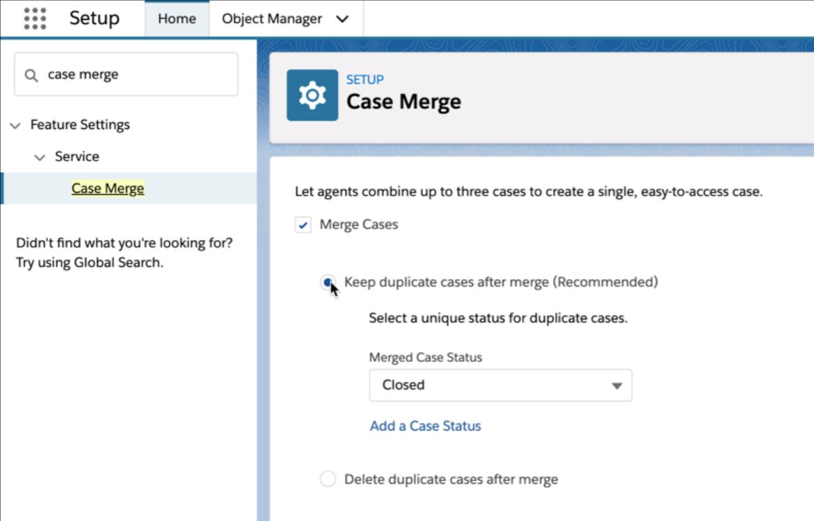The width and height of the screenshot is (814, 521).
Task: Click the 'Setup' app name text
Action: pos(95,19)
